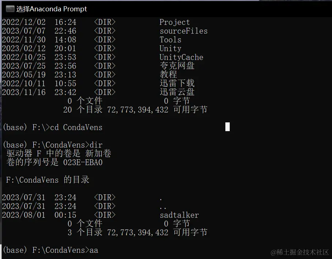The image size is (332, 259).
Task: Click the window title '选择Anaconda Prompt'
Action: pyautogui.click(x=51, y=9)
